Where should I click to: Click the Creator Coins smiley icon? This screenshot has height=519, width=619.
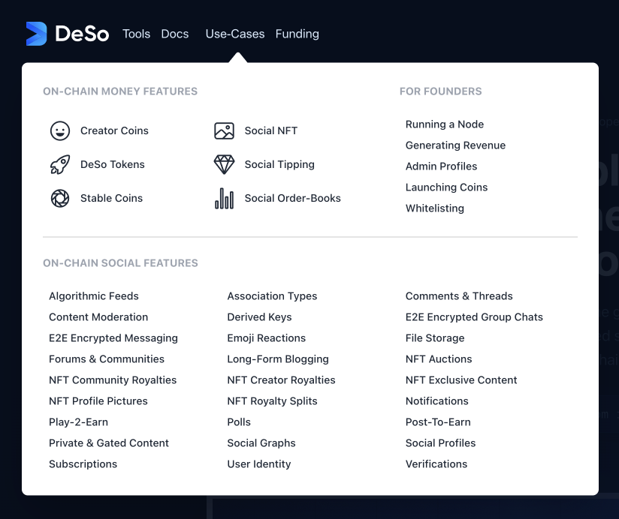60,130
